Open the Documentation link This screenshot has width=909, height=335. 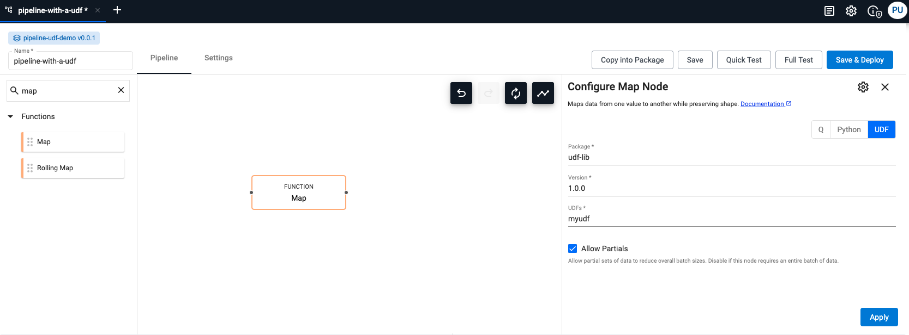click(x=762, y=104)
